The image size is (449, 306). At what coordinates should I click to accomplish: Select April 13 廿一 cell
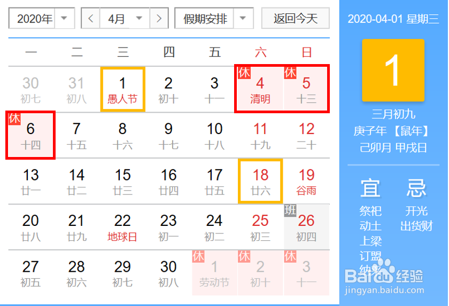pyautogui.click(x=30, y=182)
